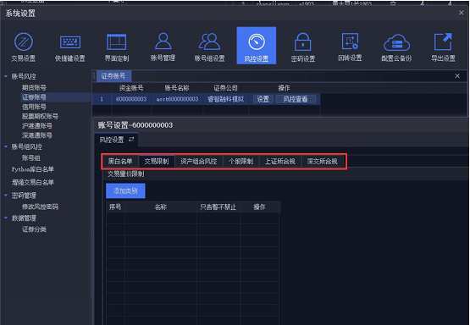Click 名称 column header in category table
This screenshot has width=470, height=325.
(x=161, y=207)
